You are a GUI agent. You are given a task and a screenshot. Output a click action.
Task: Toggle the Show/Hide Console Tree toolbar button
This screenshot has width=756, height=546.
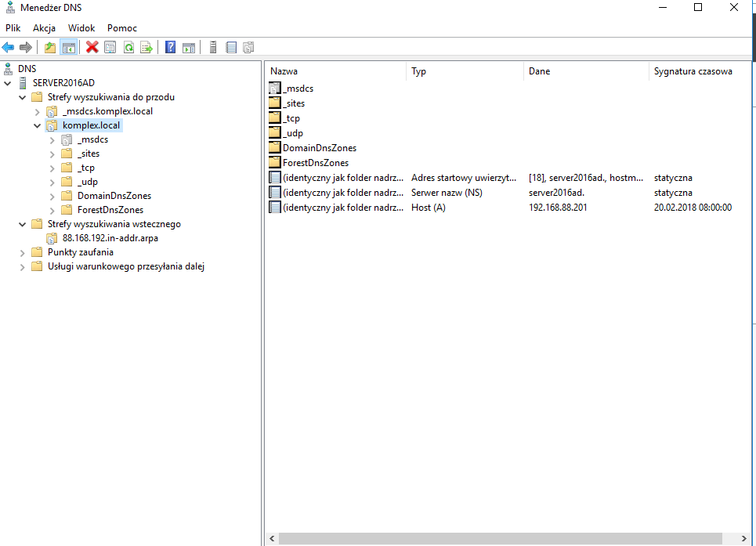(x=68, y=47)
